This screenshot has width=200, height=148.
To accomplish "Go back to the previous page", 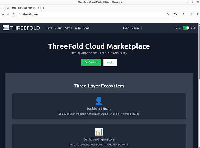I will (x=3, y=14).
